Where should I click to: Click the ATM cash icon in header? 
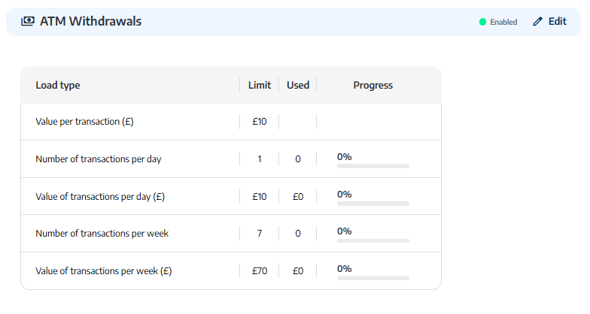click(x=27, y=21)
